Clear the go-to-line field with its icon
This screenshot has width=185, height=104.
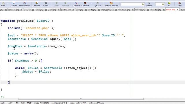pyautogui.click(x=163, y=4)
